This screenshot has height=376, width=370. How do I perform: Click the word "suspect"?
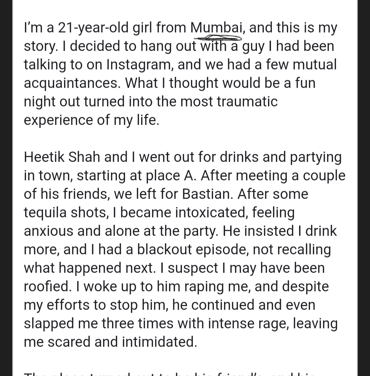[193, 268]
